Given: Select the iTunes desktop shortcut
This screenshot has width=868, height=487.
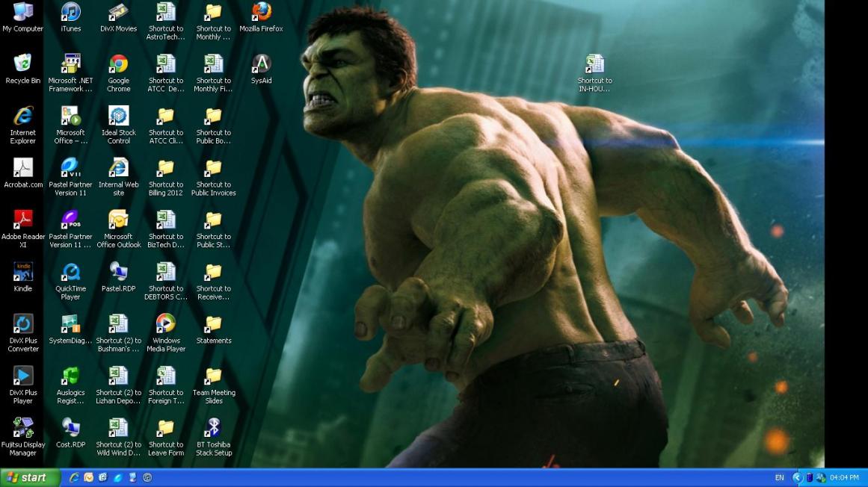Looking at the screenshot, I should (70, 12).
